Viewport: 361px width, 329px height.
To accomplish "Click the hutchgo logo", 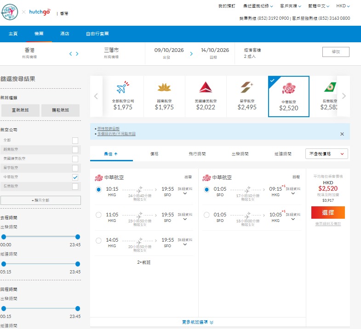I will click(x=40, y=12).
